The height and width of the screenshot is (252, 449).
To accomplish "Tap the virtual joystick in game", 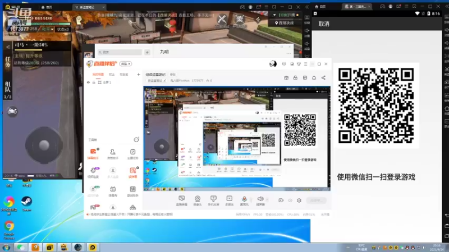I will [44, 145].
